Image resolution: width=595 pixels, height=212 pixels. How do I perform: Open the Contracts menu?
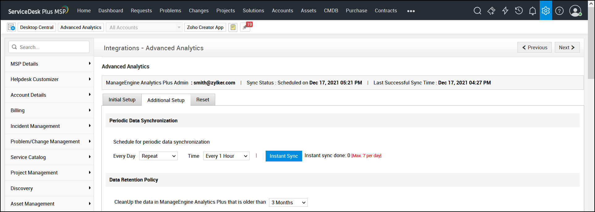[x=386, y=10]
